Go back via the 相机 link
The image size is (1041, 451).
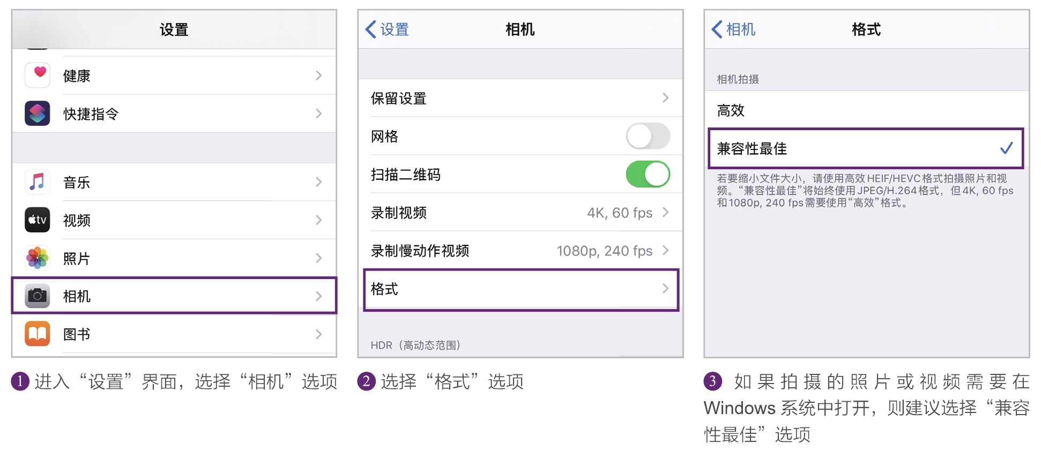point(733,29)
